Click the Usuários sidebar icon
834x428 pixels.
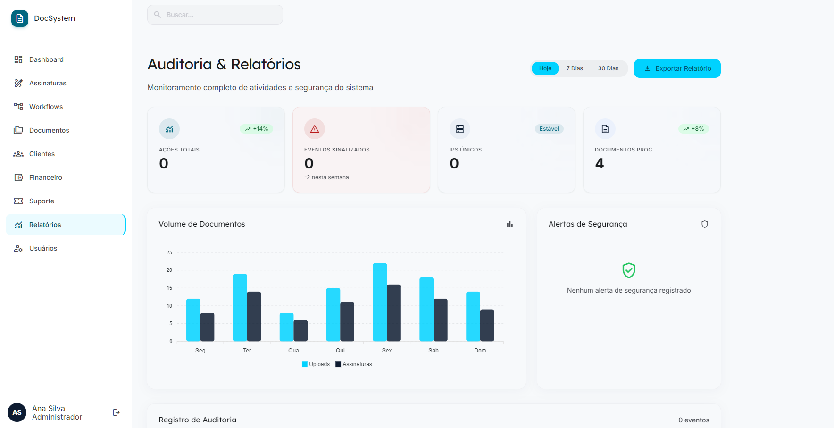pos(18,248)
